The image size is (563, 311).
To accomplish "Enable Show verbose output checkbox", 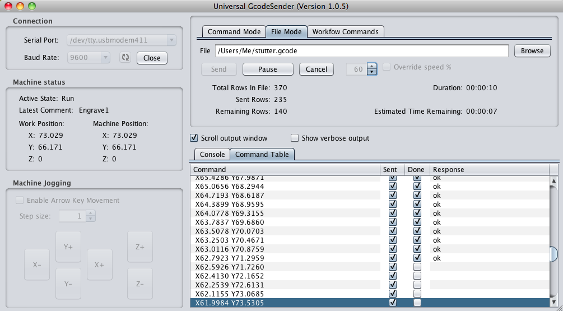I will tap(295, 138).
